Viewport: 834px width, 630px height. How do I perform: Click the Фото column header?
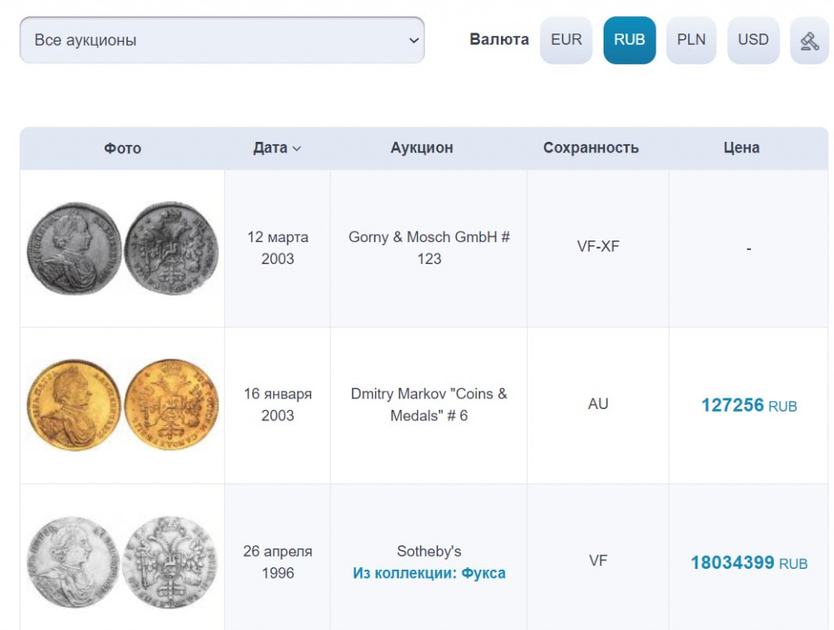pyautogui.click(x=122, y=148)
